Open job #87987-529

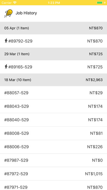pyautogui.click(x=53, y=160)
